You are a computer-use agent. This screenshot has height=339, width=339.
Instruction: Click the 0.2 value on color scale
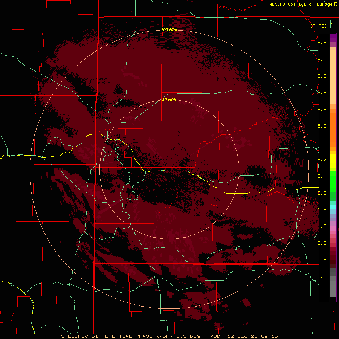coord(322,243)
